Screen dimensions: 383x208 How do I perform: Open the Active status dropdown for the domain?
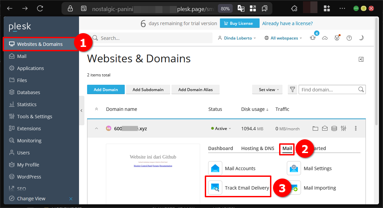tap(221, 128)
